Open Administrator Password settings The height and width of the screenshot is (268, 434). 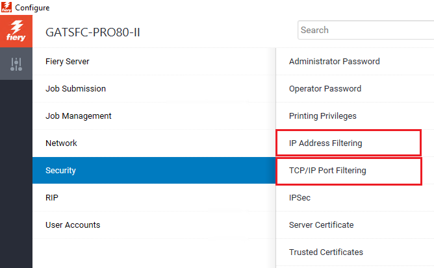coord(334,62)
